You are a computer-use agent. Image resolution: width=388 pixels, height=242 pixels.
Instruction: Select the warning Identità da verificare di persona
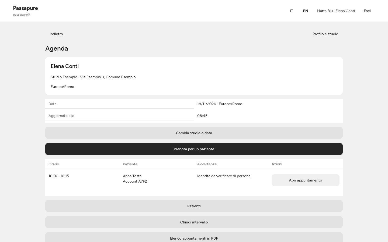pyautogui.click(x=224, y=176)
